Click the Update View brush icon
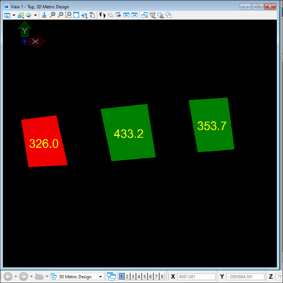283x283 pixels. tap(44, 15)
